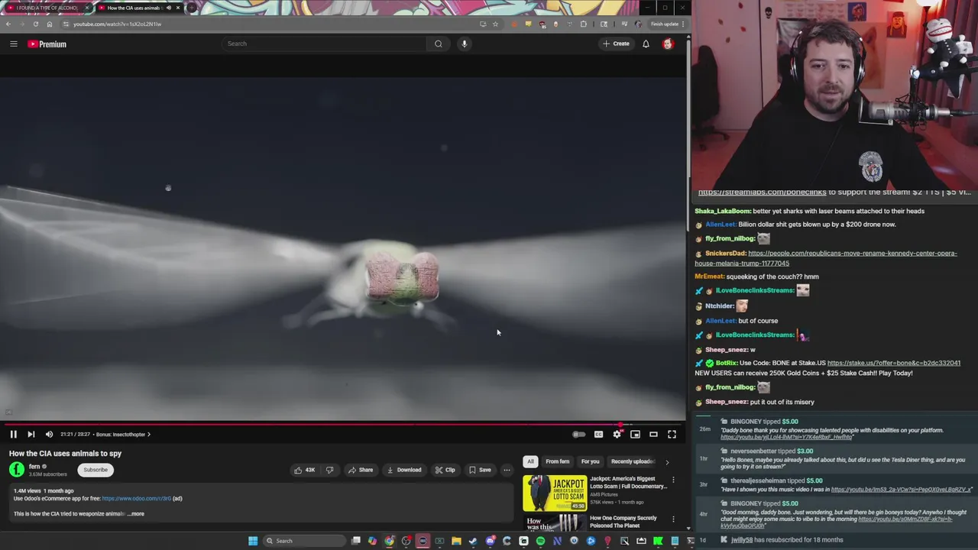The height and width of the screenshot is (550, 978).
Task: Select the Recently uploaded chip
Action: pyautogui.click(x=633, y=461)
